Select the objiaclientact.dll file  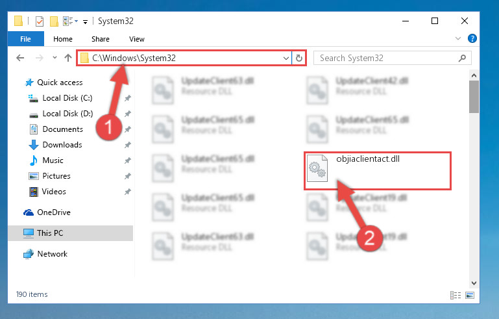click(378, 171)
